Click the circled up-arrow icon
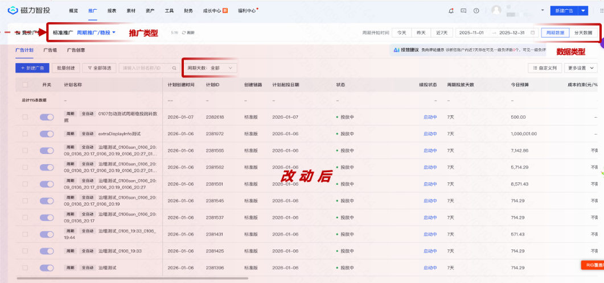This screenshot has width=604, height=283. pyautogui.click(x=476, y=11)
